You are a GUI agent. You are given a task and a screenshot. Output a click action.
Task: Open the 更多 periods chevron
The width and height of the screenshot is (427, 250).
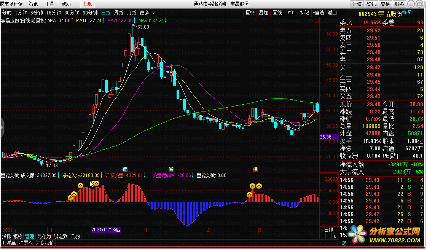click(x=154, y=13)
